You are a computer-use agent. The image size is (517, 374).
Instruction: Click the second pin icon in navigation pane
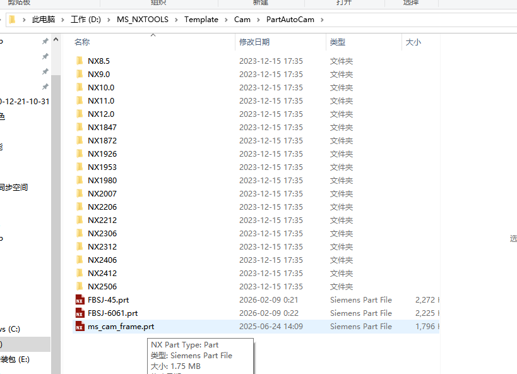[x=45, y=56]
